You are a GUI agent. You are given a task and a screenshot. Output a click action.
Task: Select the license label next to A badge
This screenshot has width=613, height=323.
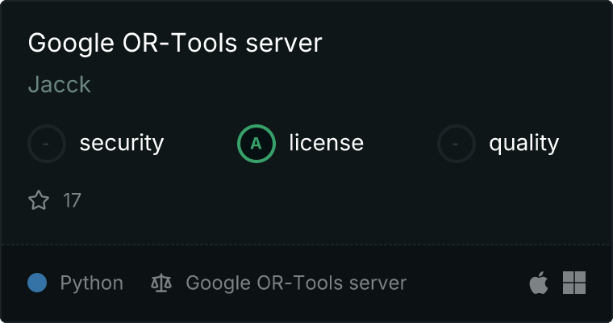(327, 144)
